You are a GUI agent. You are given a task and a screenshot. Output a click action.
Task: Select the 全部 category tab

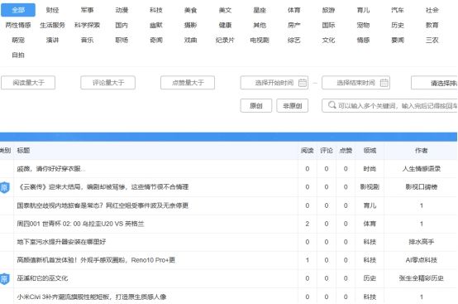point(18,10)
